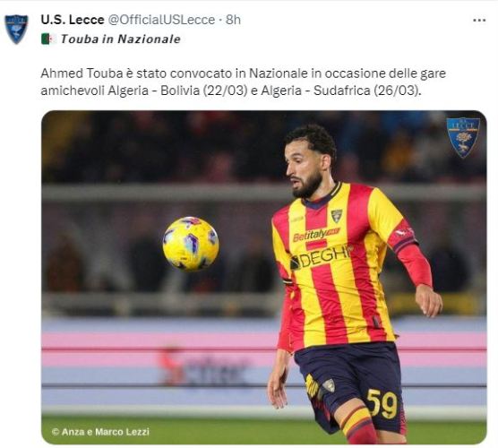Click the Lecce crest watermark in photo corner

[463, 138]
